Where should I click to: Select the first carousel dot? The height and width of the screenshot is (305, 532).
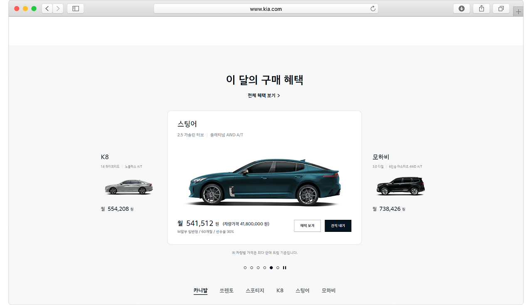(x=245, y=268)
